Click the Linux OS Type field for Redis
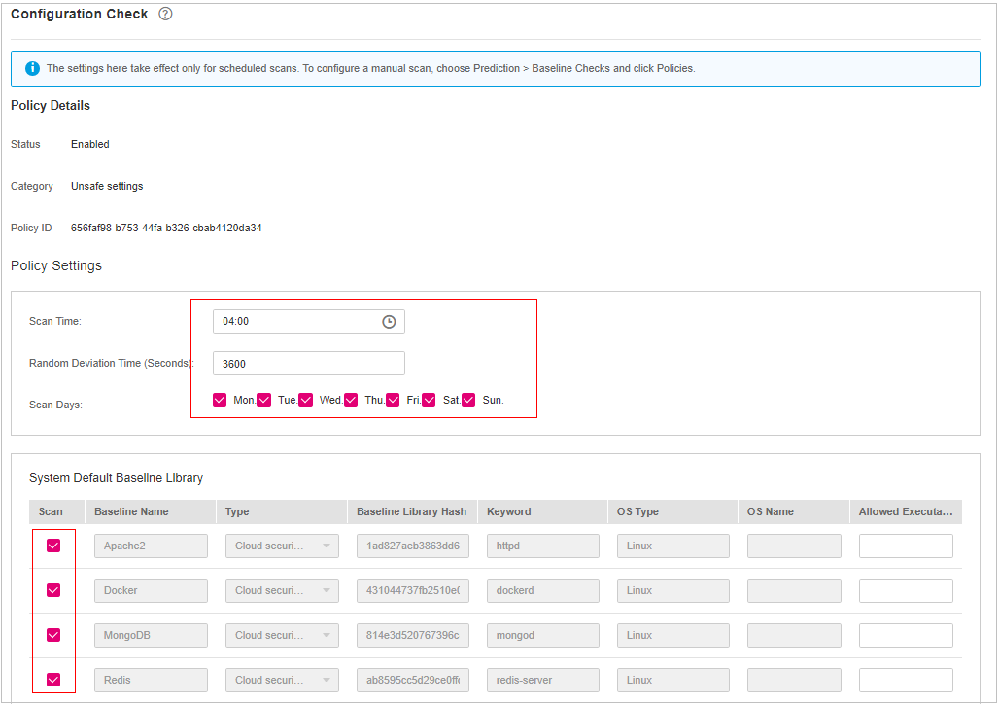This screenshot has height=704, width=999. click(x=673, y=680)
